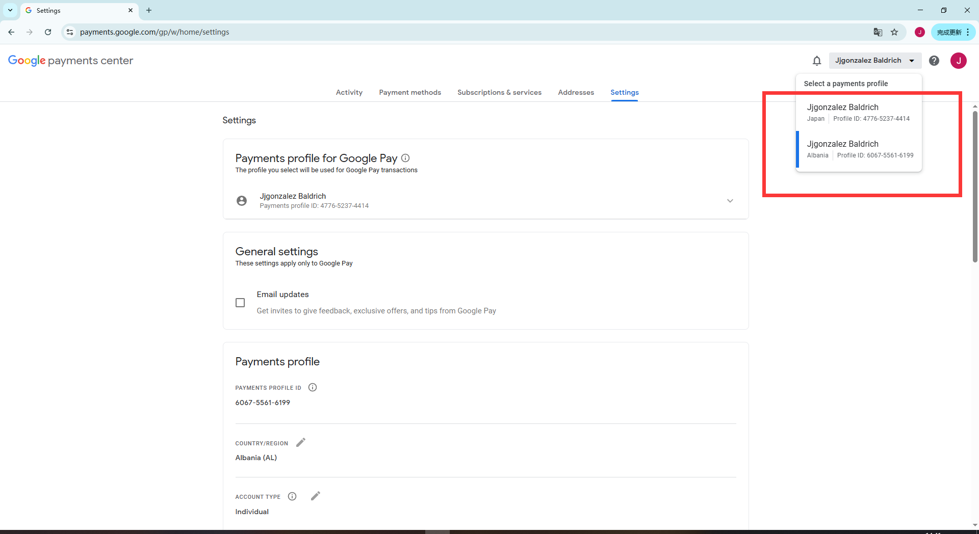Click the profile person icon in the Google Pay card

242,201
